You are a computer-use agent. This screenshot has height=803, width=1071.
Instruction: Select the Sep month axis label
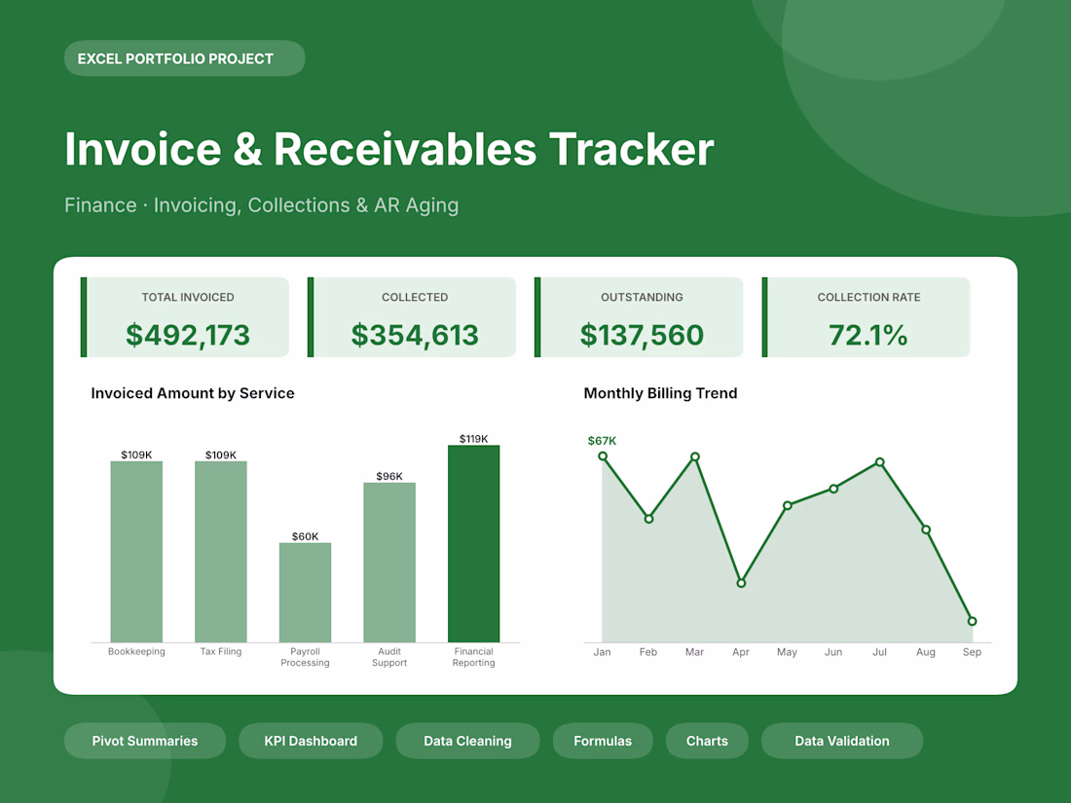pyautogui.click(x=972, y=652)
